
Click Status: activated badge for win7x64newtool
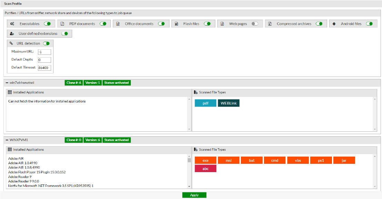[x=116, y=83]
